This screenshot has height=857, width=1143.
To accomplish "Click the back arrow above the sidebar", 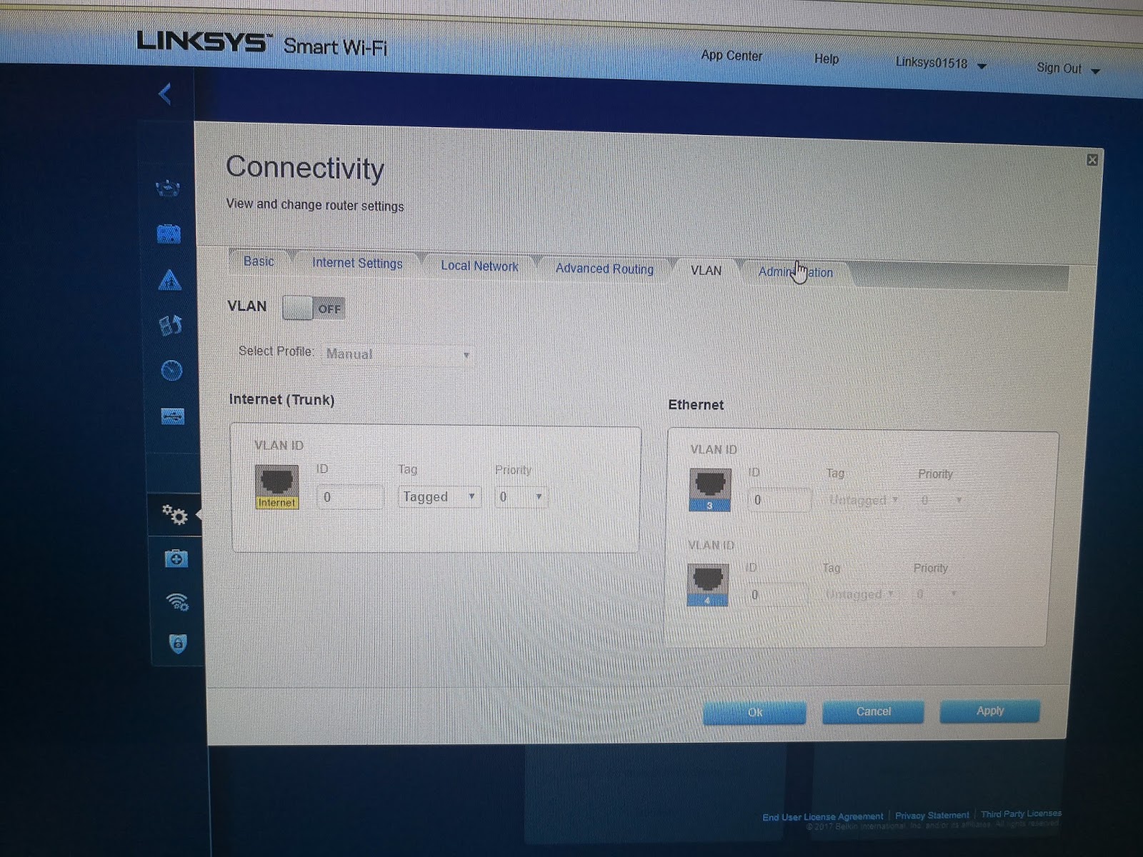I will [x=165, y=94].
